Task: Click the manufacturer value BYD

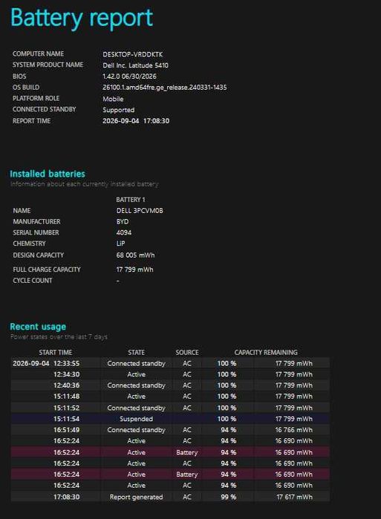Action: pyautogui.click(x=123, y=221)
